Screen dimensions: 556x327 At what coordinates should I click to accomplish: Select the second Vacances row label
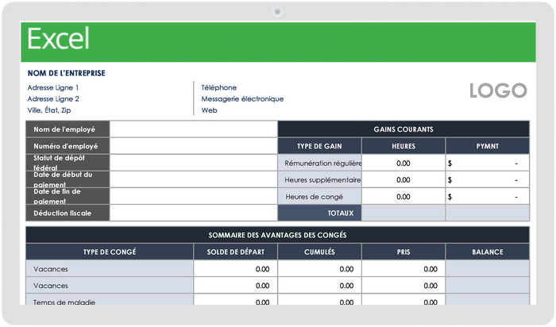pyautogui.click(x=110, y=285)
